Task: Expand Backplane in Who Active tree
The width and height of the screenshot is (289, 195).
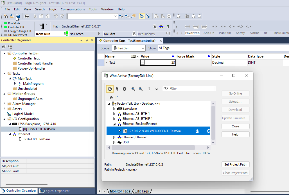Action: [114, 109]
